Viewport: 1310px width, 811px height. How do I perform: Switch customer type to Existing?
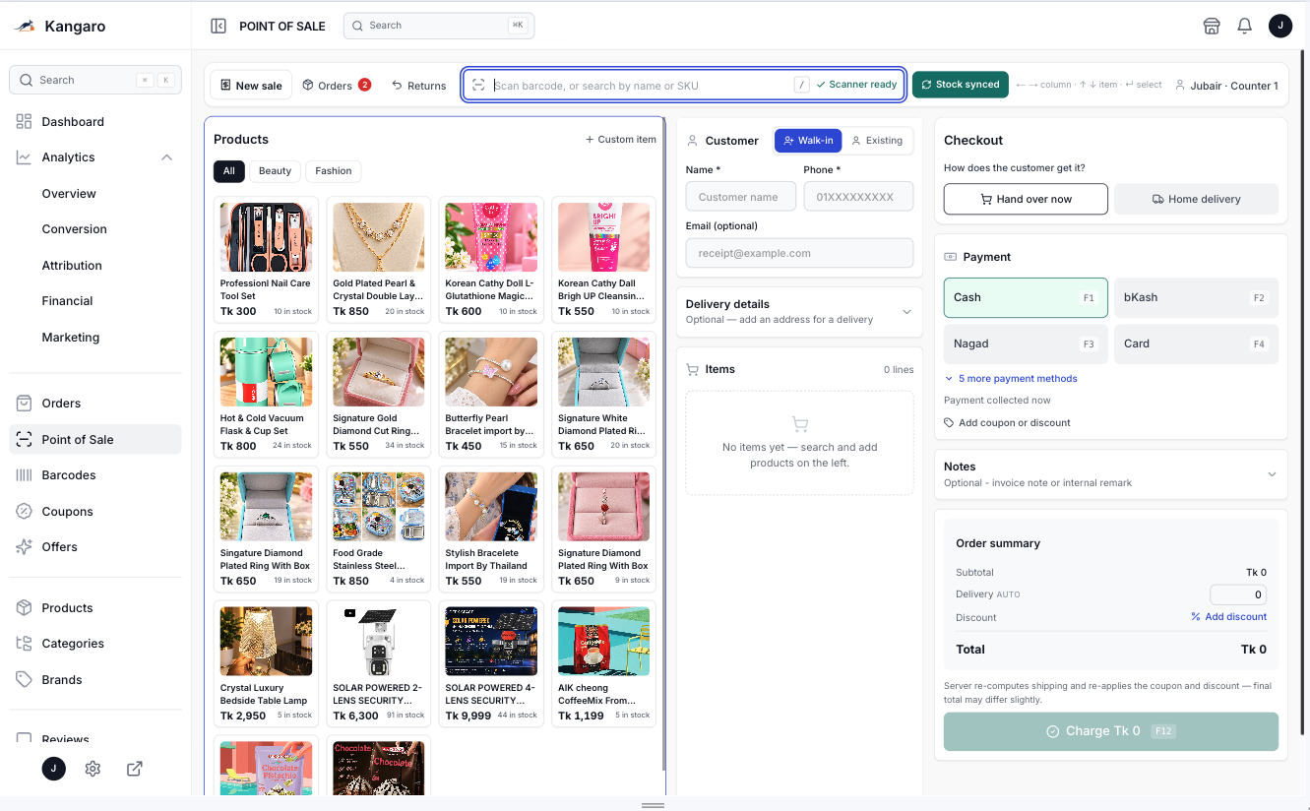877,141
